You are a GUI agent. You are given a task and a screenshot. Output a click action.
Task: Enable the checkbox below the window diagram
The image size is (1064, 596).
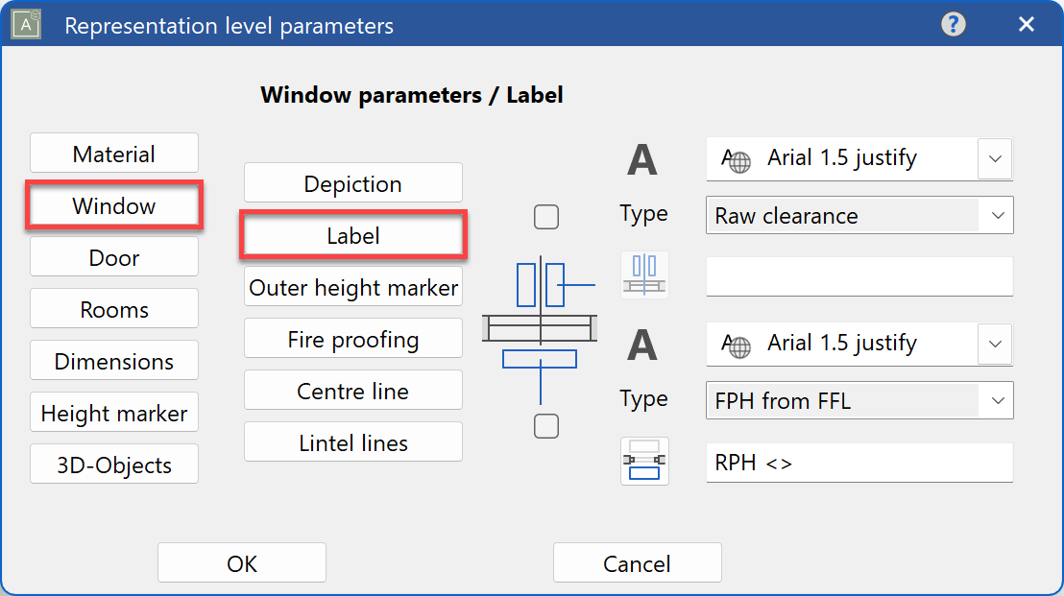click(546, 426)
